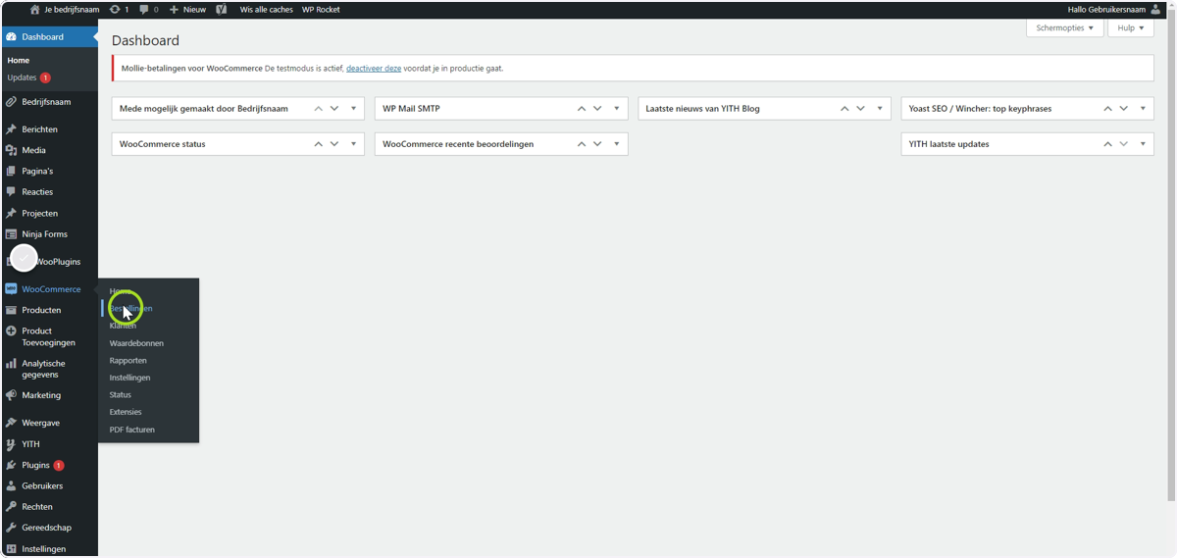Click the updates icon in admin bar
The height and width of the screenshot is (558, 1177).
pos(115,9)
